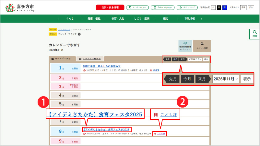Click the 5日 水曜日 date cell

(65, 104)
